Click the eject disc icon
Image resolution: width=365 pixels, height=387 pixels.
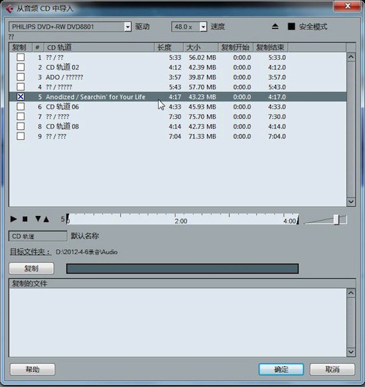click(x=275, y=27)
